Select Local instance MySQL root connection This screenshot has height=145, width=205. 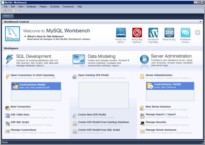point(36,86)
